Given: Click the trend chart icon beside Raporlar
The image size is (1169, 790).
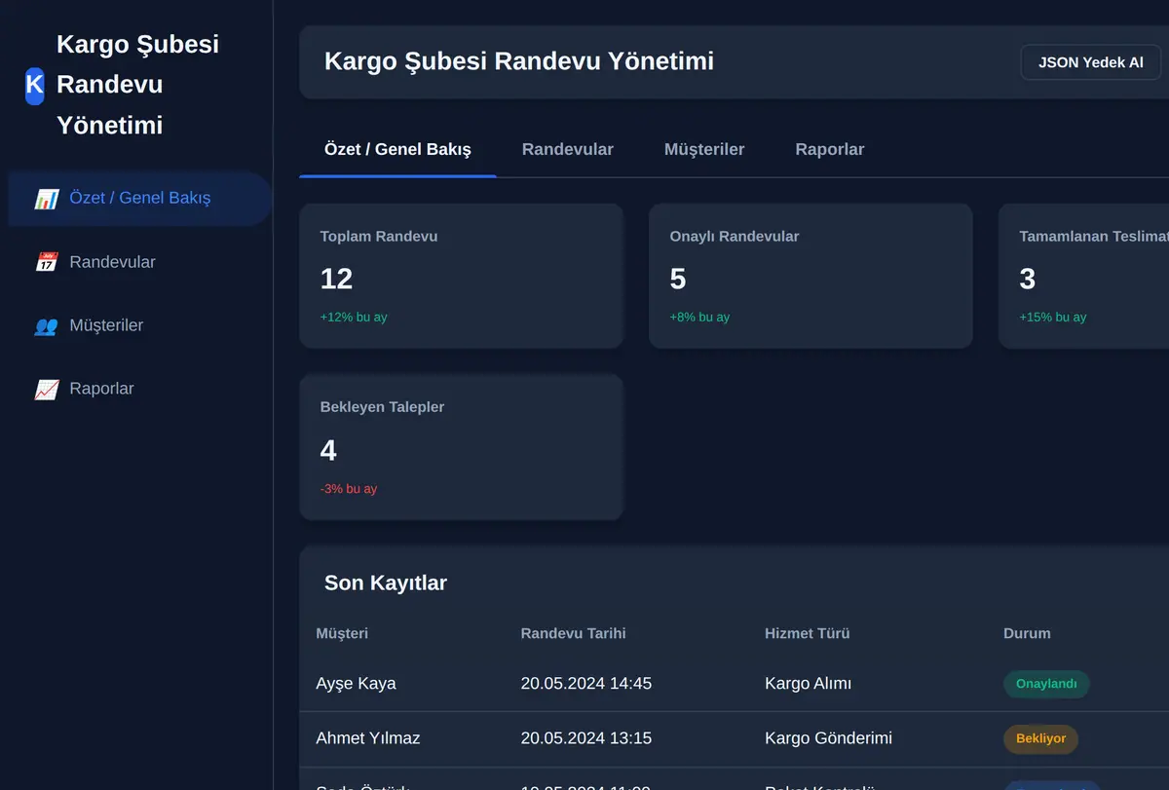Looking at the screenshot, I should pos(46,389).
